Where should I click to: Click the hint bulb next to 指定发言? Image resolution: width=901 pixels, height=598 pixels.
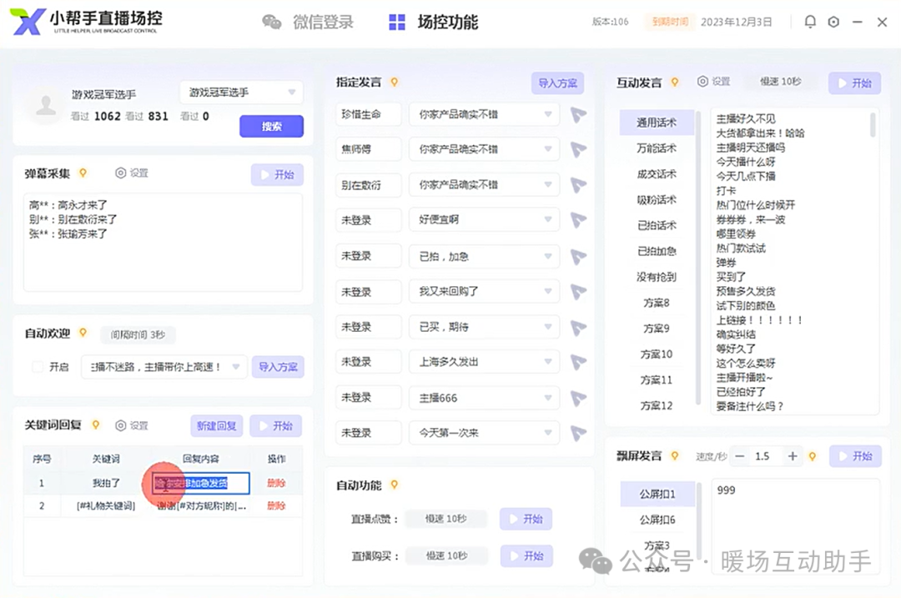pyautogui.click(x=395, y=82)
